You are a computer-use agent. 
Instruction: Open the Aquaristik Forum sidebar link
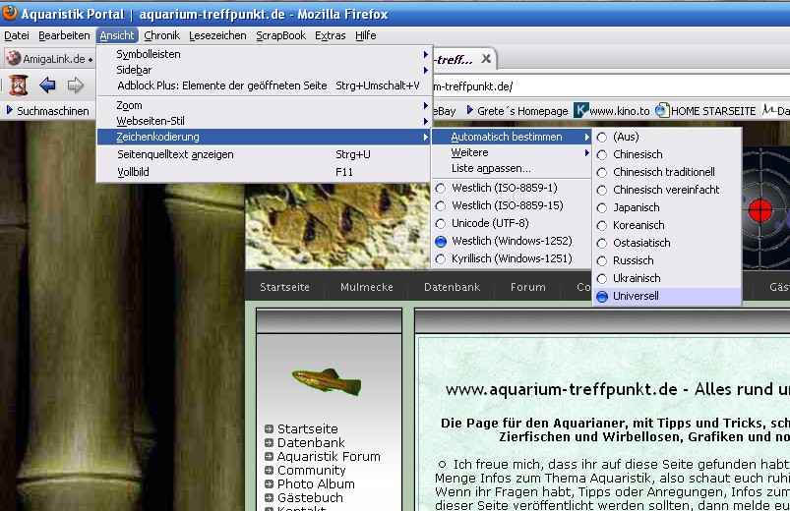point(328,456)
